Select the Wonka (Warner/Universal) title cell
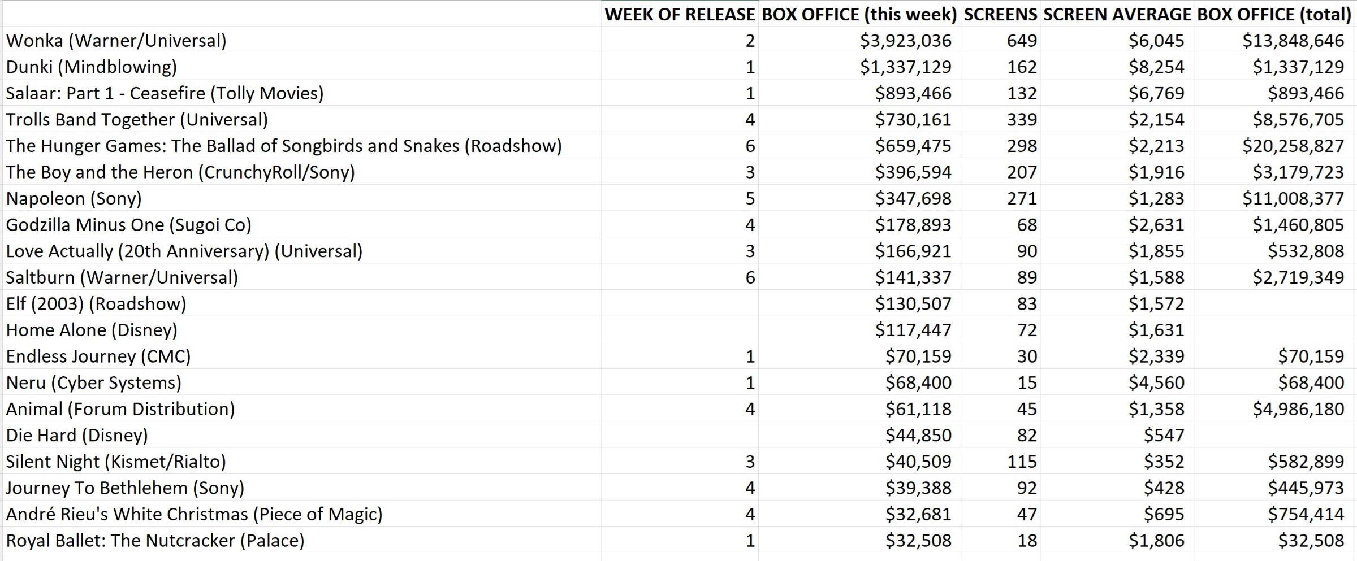 point(116,41)
